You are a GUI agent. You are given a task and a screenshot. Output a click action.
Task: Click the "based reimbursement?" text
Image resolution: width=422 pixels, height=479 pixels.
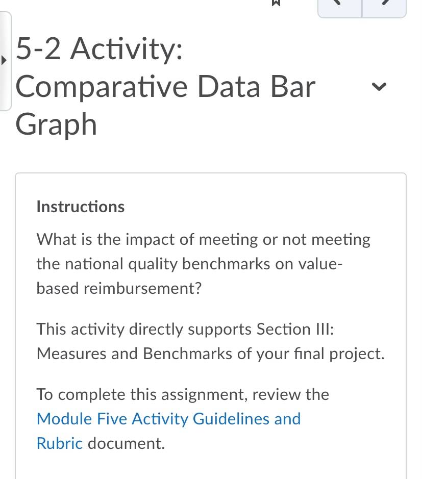(119, 288)
